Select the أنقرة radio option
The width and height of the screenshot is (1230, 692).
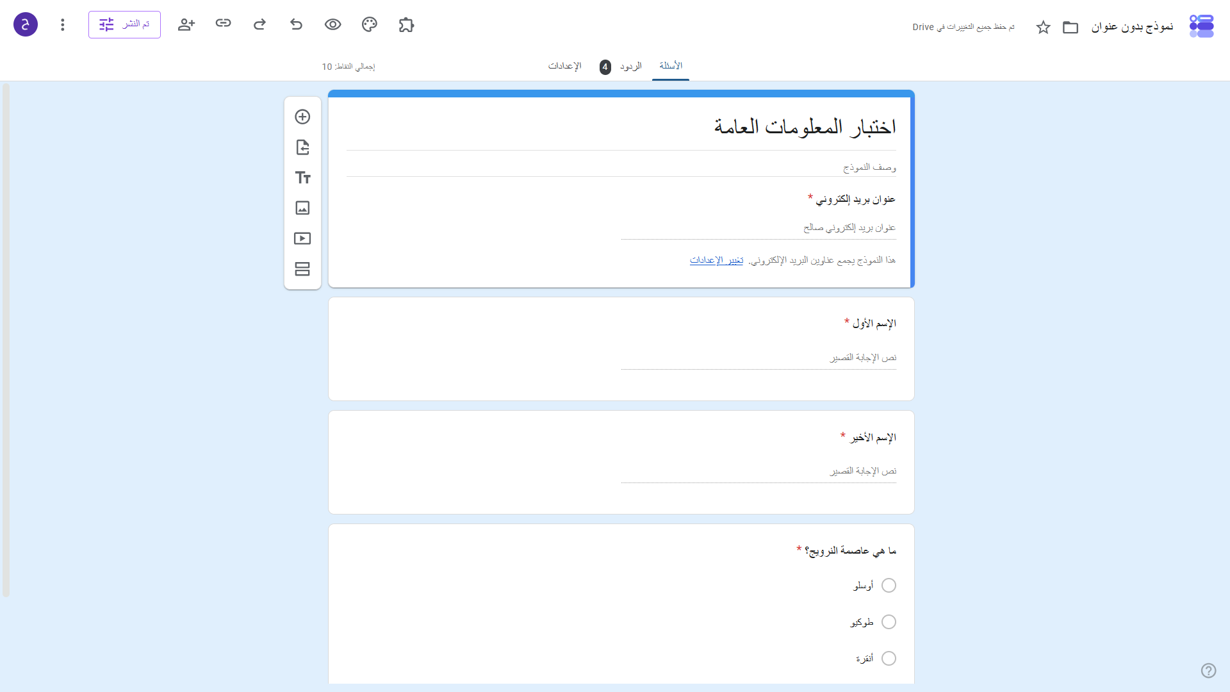889,658
